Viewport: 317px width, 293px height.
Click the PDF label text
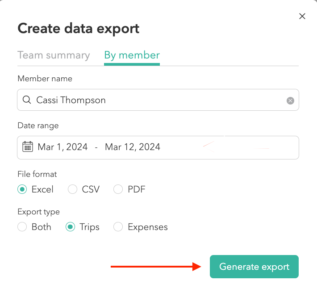tap(137, 189)
